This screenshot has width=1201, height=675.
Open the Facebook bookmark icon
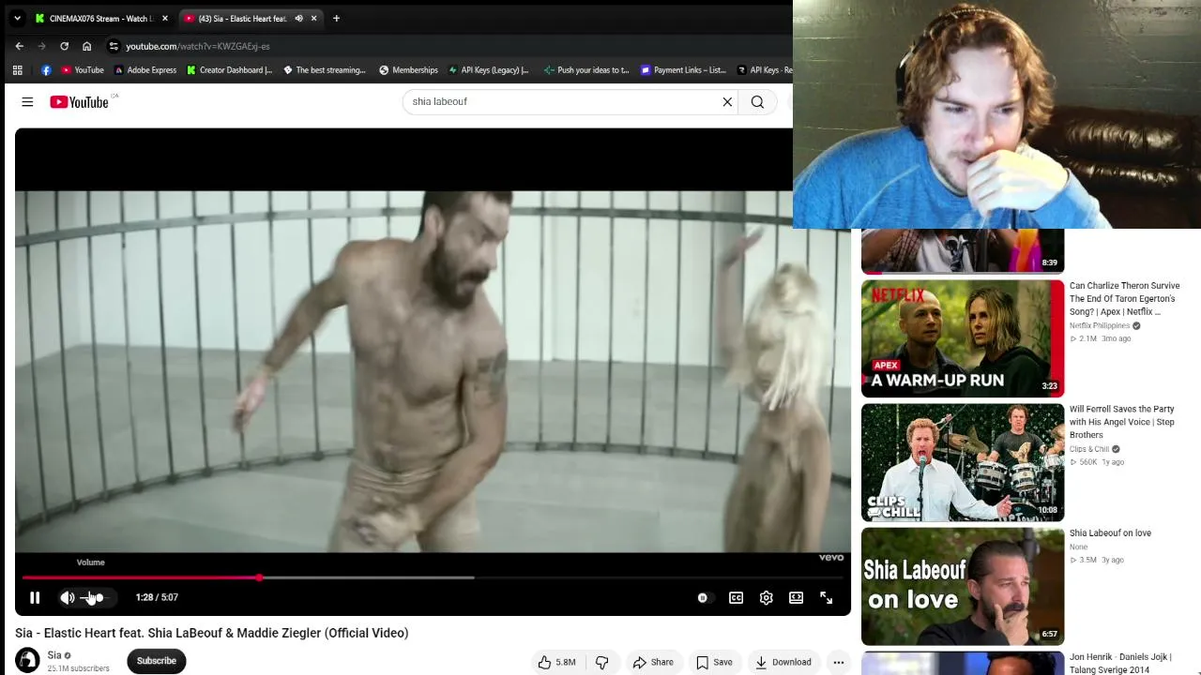point(46,69)
